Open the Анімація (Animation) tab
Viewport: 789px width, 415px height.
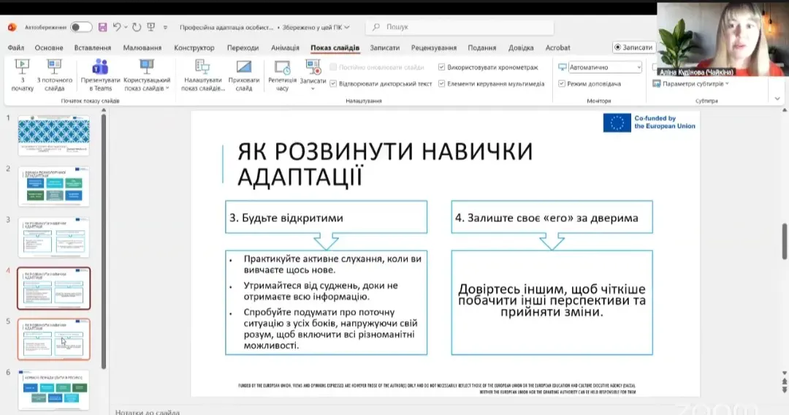click(285, 48)
